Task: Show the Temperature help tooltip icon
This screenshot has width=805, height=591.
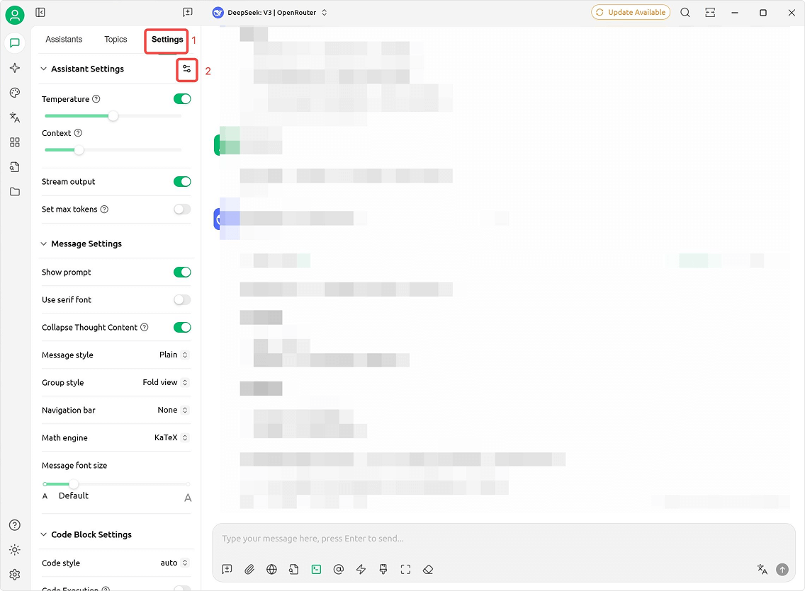Action: click(96, 99)
